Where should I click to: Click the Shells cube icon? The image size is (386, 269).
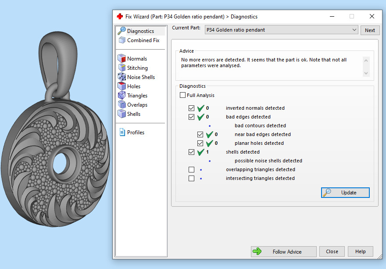(122, 114)
